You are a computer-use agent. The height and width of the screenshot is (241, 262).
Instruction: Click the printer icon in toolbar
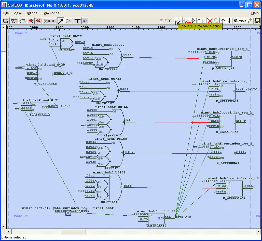(x=23, y=21)
